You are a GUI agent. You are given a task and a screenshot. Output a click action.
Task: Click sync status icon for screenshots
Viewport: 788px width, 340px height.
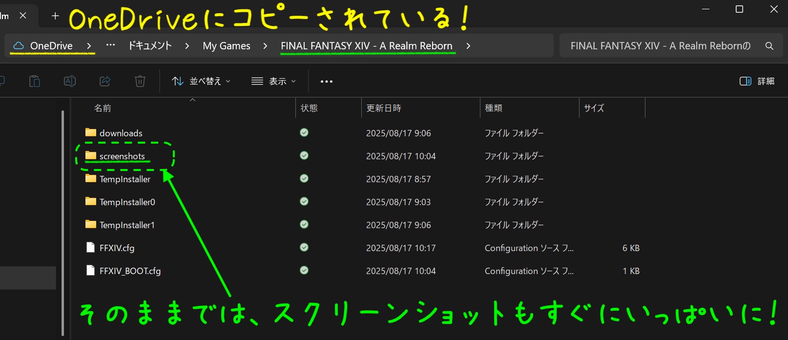(x=304, y=155)
